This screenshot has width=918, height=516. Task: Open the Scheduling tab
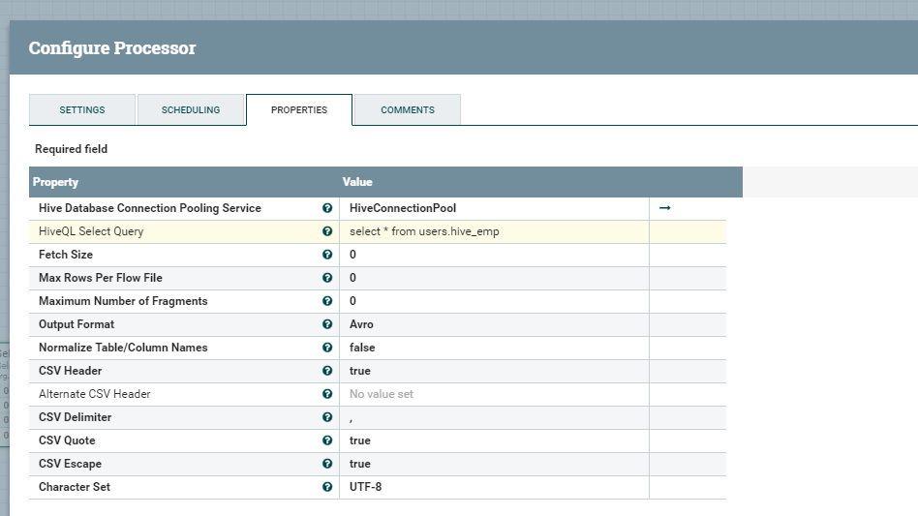tap(191, 110)
